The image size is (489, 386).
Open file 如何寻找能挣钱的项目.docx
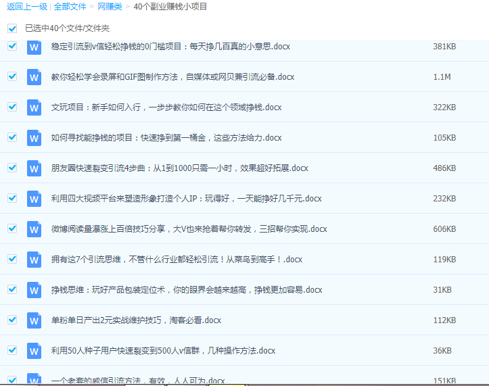click(166, 138)
